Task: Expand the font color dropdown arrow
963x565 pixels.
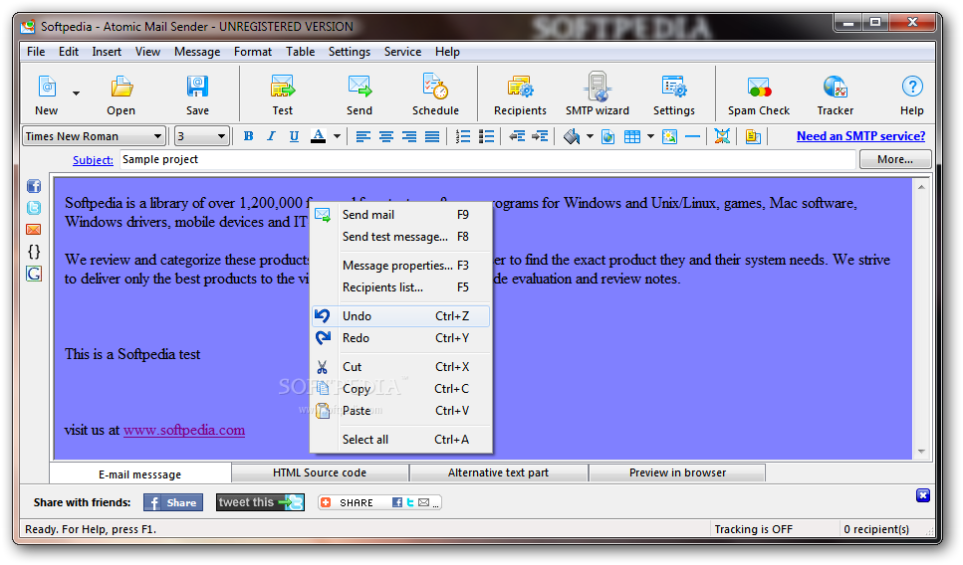Action: tap(337, 136)
